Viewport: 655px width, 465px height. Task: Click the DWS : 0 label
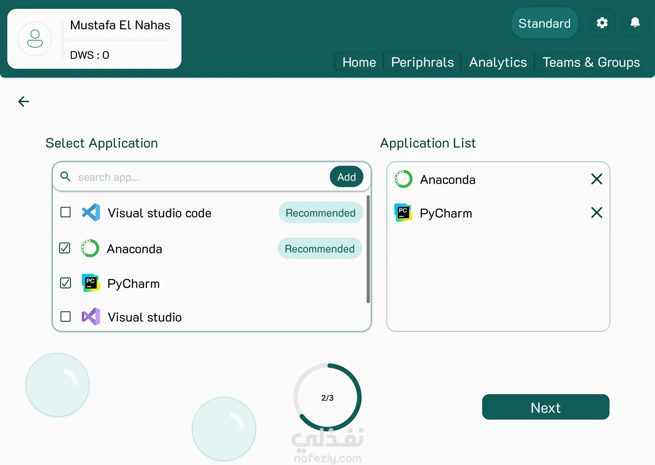(90, 55)
